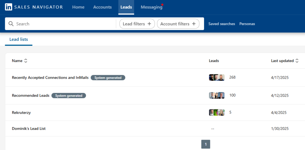Open the Home tab
Viewport: 305px width, 150px height.
point(78,7)
